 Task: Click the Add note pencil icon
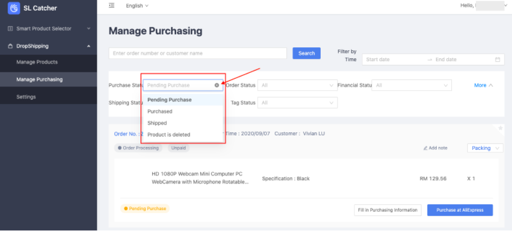coord(426,148)
